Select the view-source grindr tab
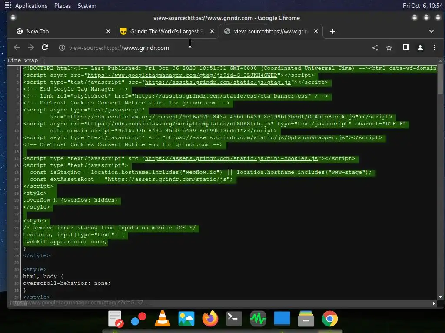The image size is (445, 333). [x=270, y=31]
